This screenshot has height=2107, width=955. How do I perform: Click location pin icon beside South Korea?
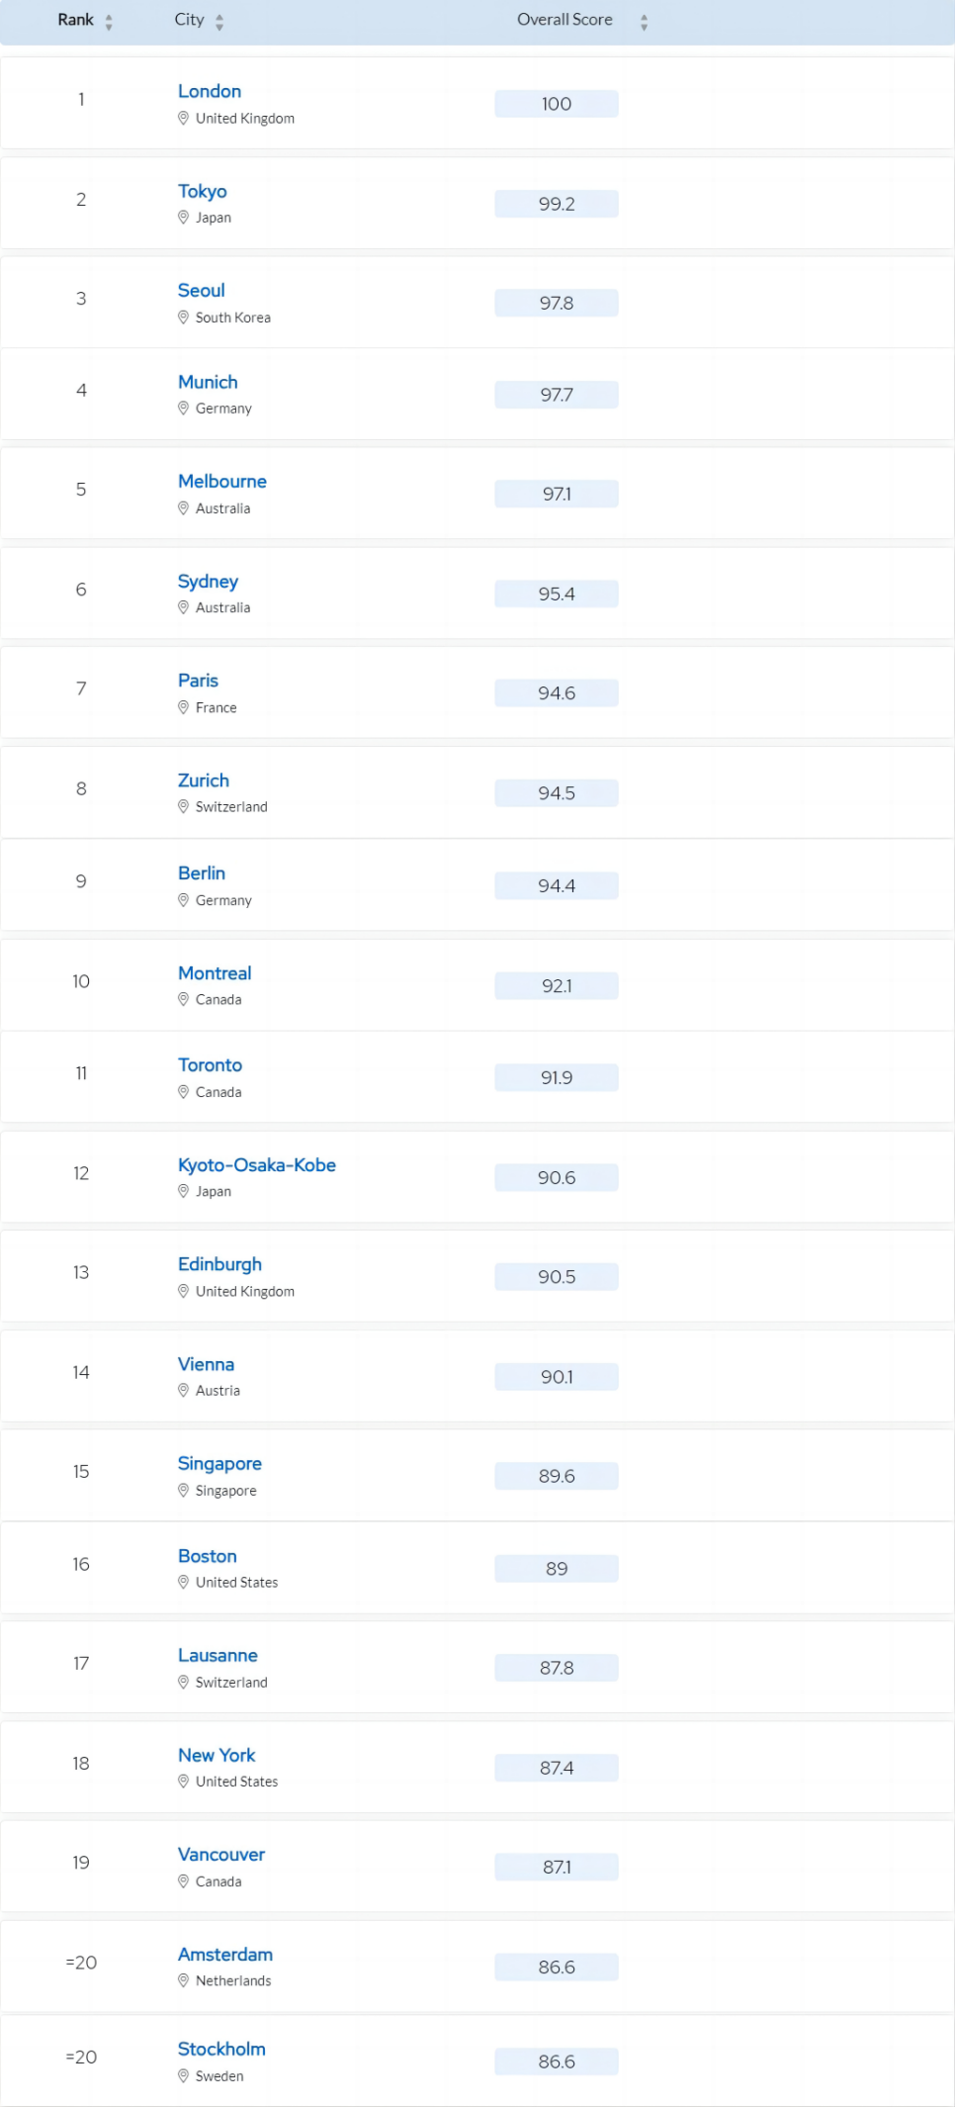[x=183, y=317]
